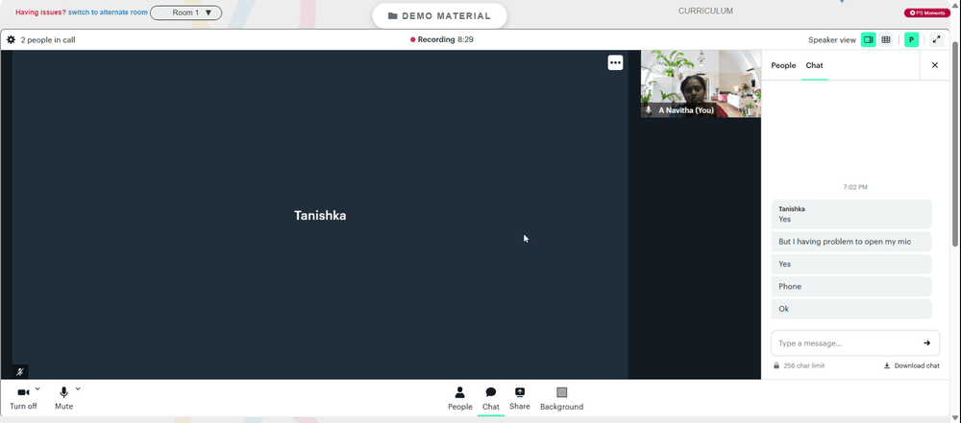Click the mic icon on A Navitha's tile
Screen dimensions: 961x423
649,110
